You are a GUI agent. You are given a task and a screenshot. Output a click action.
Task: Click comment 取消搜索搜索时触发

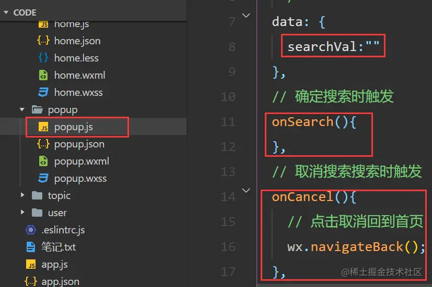[x=347, y=172]
